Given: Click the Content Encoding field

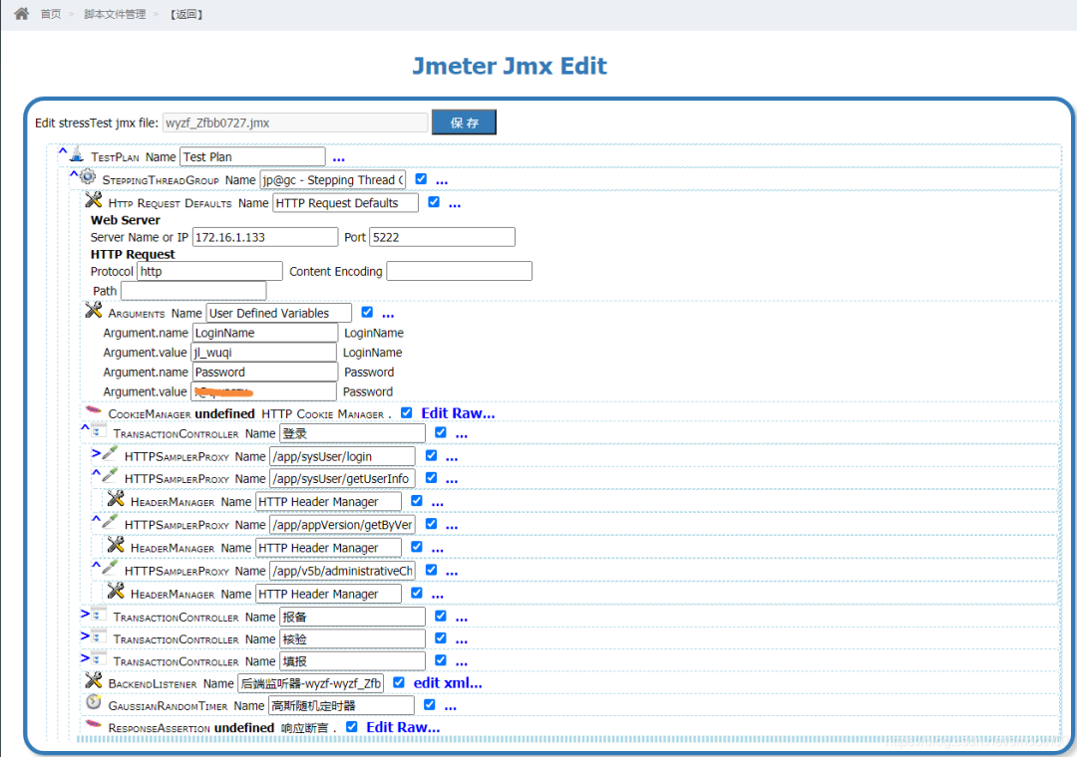Looking at the screenshot, I should coord(460,271).
